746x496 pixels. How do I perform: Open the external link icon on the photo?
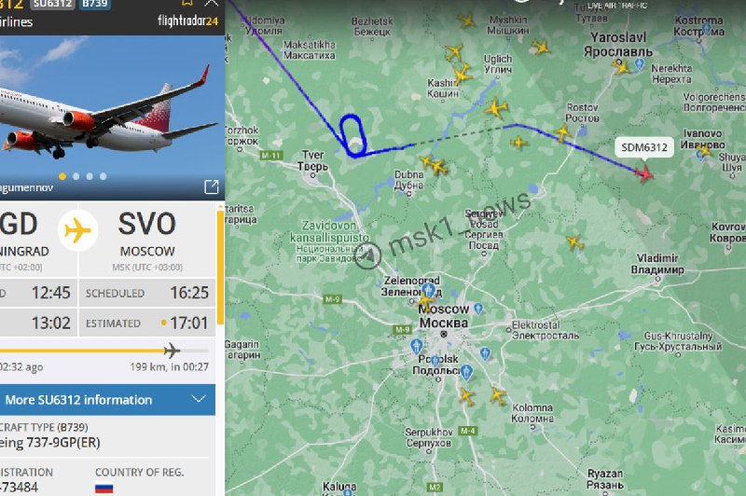point(212,186)
